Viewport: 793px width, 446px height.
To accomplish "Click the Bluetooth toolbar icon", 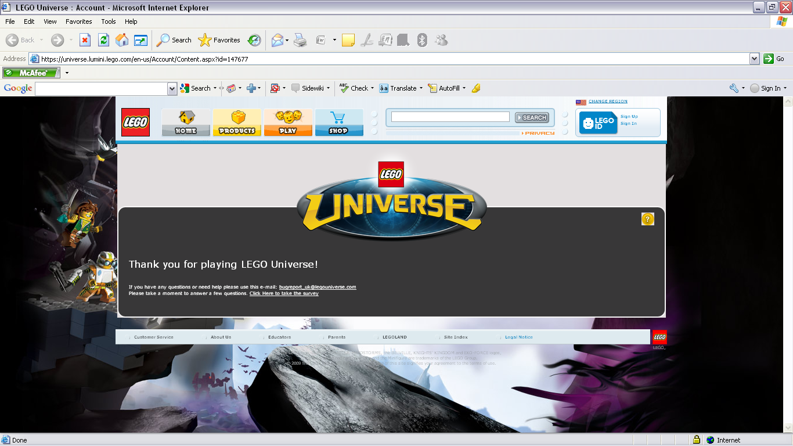I will 423,40.
